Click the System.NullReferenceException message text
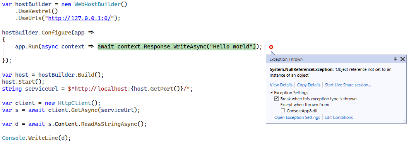Screen dimensions: 409x141 coord(330,72)
